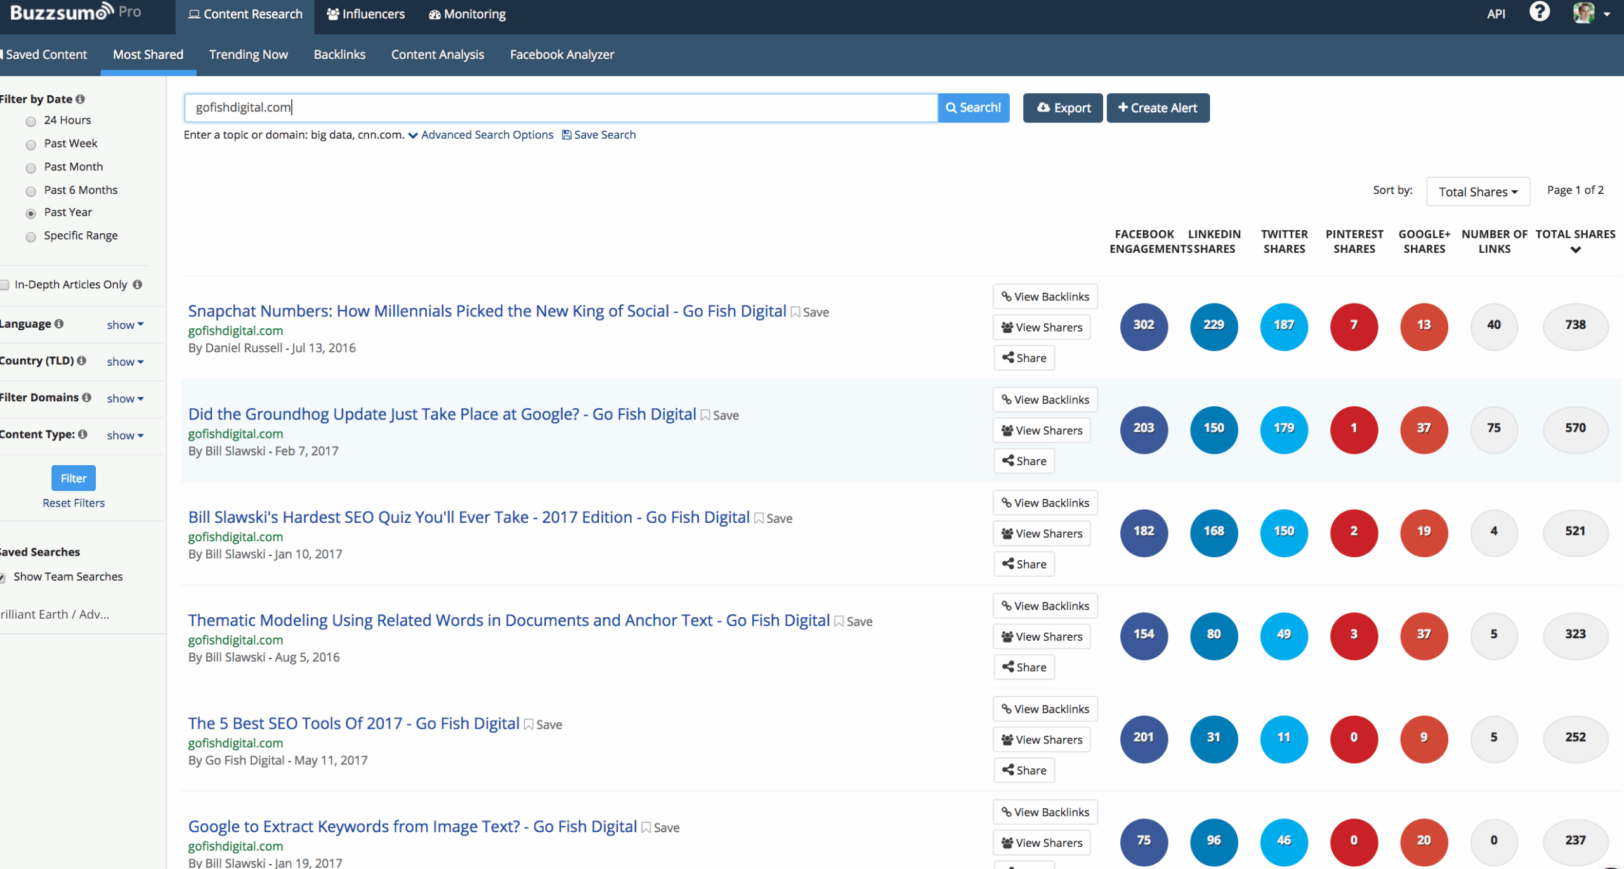Switch to Content Analysis tab
The height and width of the screenshot is (869, 1624).
(x=438, y=55)
